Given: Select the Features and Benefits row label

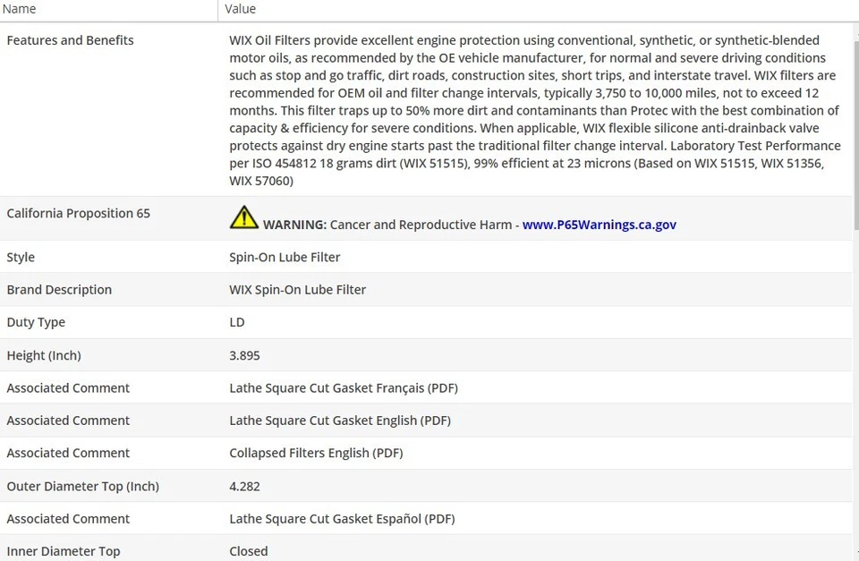Looking at the screenshot, I should 70,40.
